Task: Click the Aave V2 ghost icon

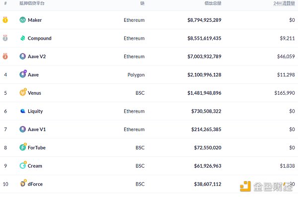Action: click(23, 56)
